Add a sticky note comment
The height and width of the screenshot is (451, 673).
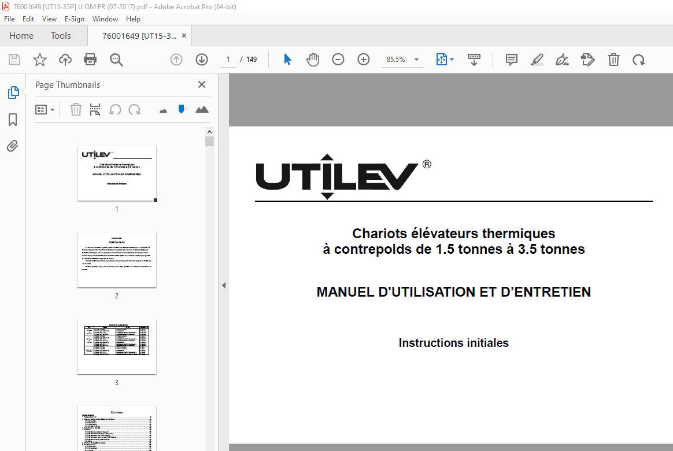pos(511,59)
